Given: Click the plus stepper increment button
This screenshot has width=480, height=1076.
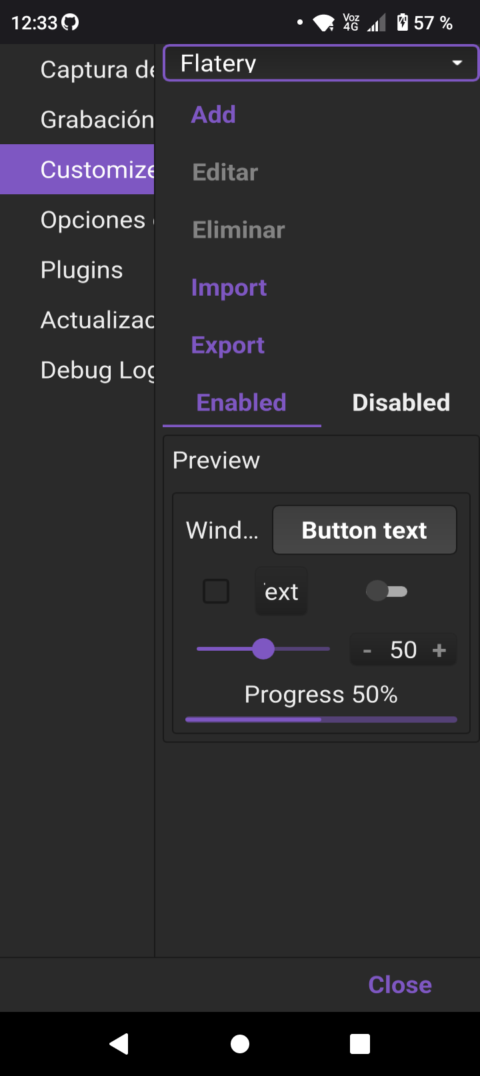Looking at the screenshot, I should [439, 650].
